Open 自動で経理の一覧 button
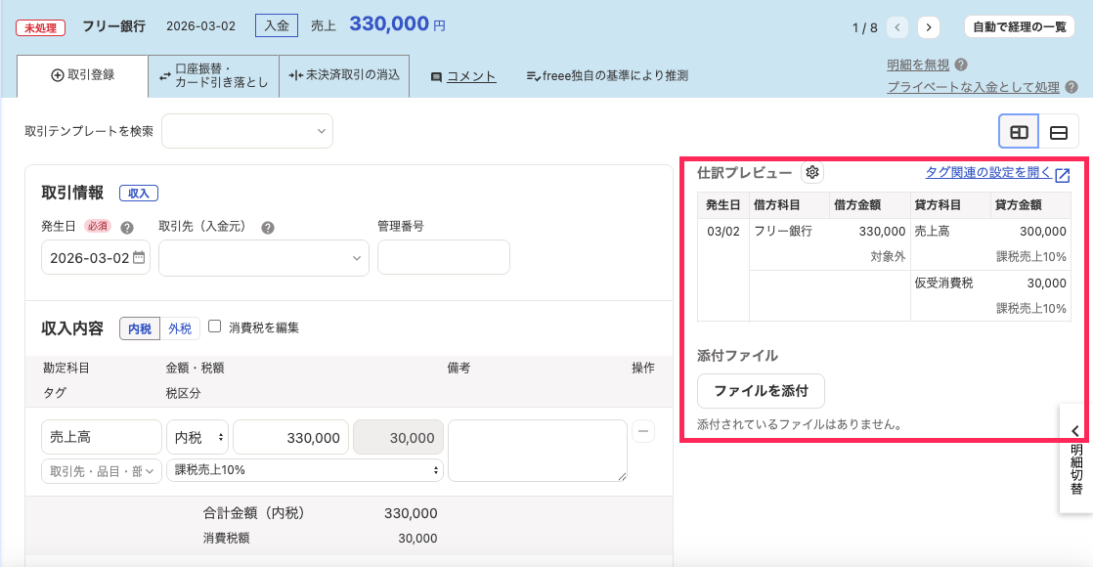Screen dimensions: 1093x567 click(x=1019, y=27)
